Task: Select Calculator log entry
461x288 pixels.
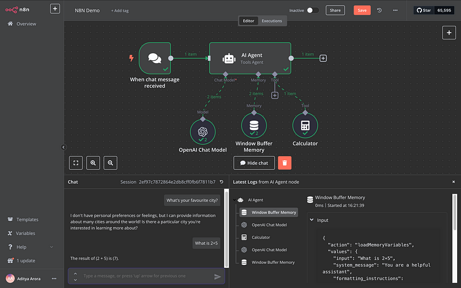Action: point(261,237)
